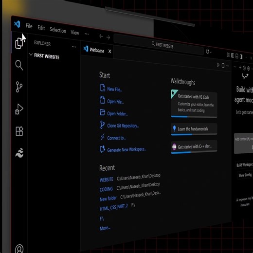Open editor More Actions ellipsis
This screenshot has width=253, height=253.
[x=228, y=66]
